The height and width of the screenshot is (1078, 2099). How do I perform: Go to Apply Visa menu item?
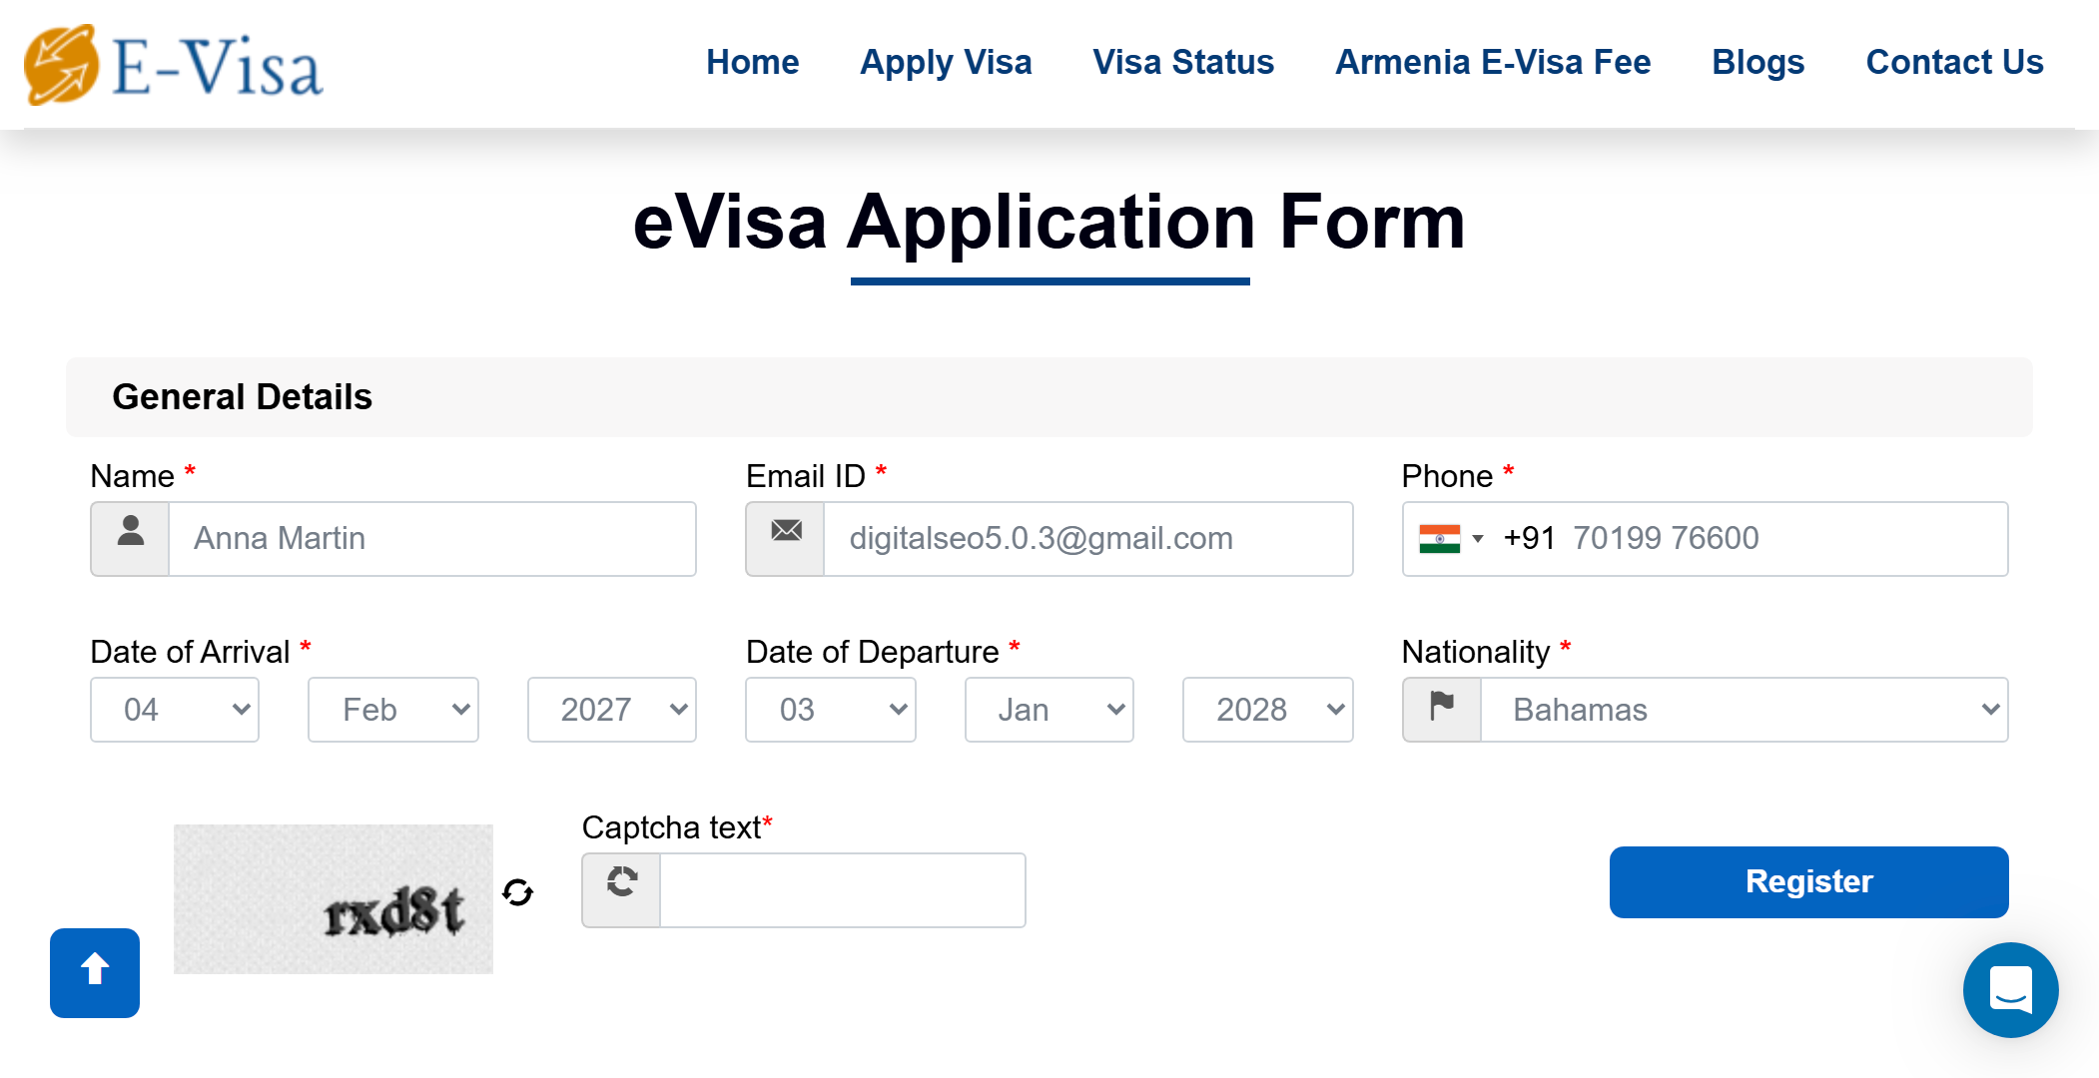tap(946, 62)
